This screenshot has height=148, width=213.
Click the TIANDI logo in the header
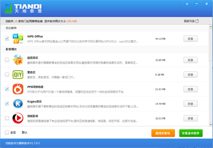(23, 9)
